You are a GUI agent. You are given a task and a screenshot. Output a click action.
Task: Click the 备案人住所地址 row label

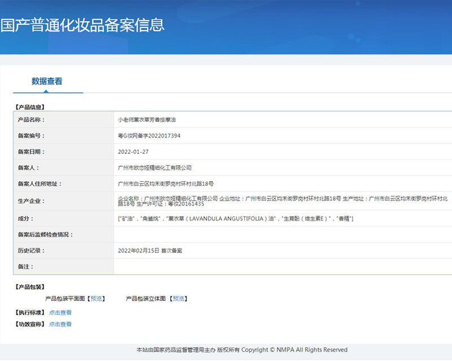(40, 184)
